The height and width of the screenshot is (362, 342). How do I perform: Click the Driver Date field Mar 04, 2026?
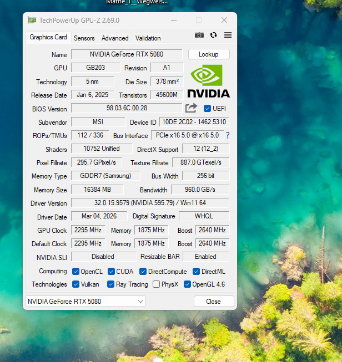(x=99, y=216)
